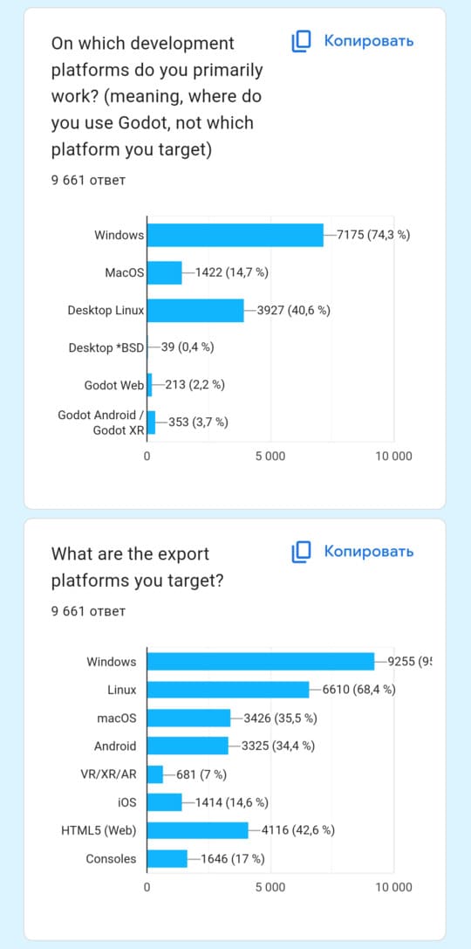The width and height of the screenshot is (471, 949).
Task: Click the Android bar showing 3325
Action: pos(188,746)
